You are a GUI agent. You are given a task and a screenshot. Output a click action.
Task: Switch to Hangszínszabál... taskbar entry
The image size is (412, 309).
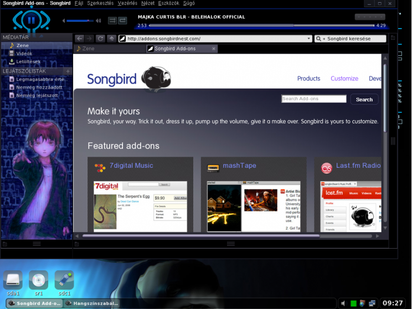(x=92, y=303)
